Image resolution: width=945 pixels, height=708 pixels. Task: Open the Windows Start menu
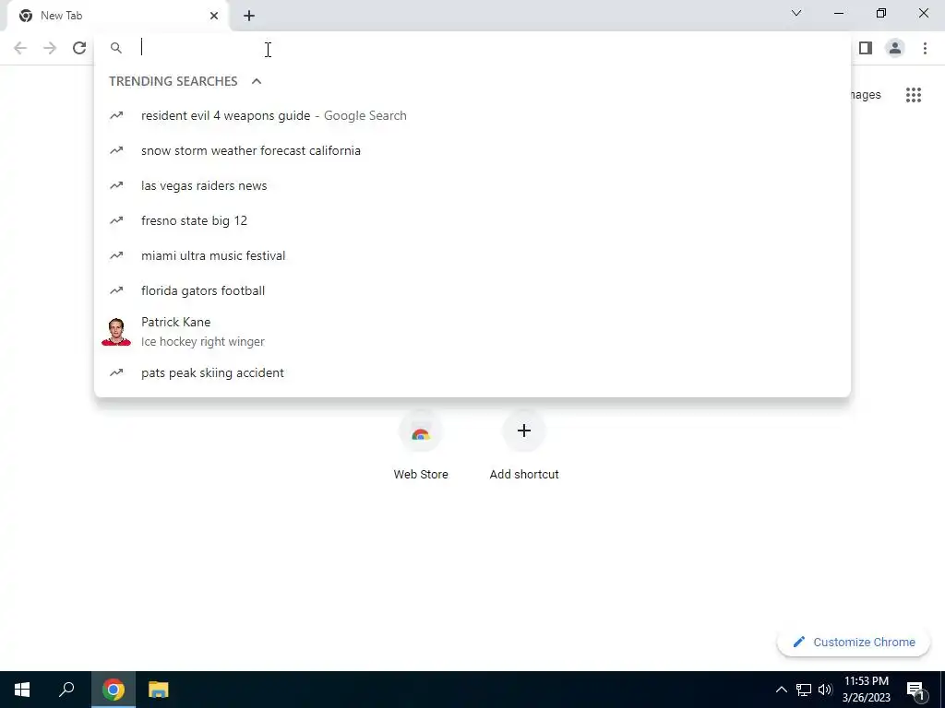[22, 690]
